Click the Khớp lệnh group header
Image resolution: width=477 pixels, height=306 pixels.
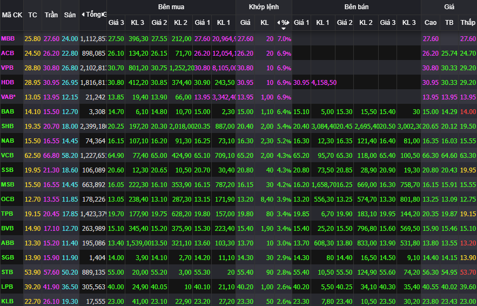click(x=264, y=7)
